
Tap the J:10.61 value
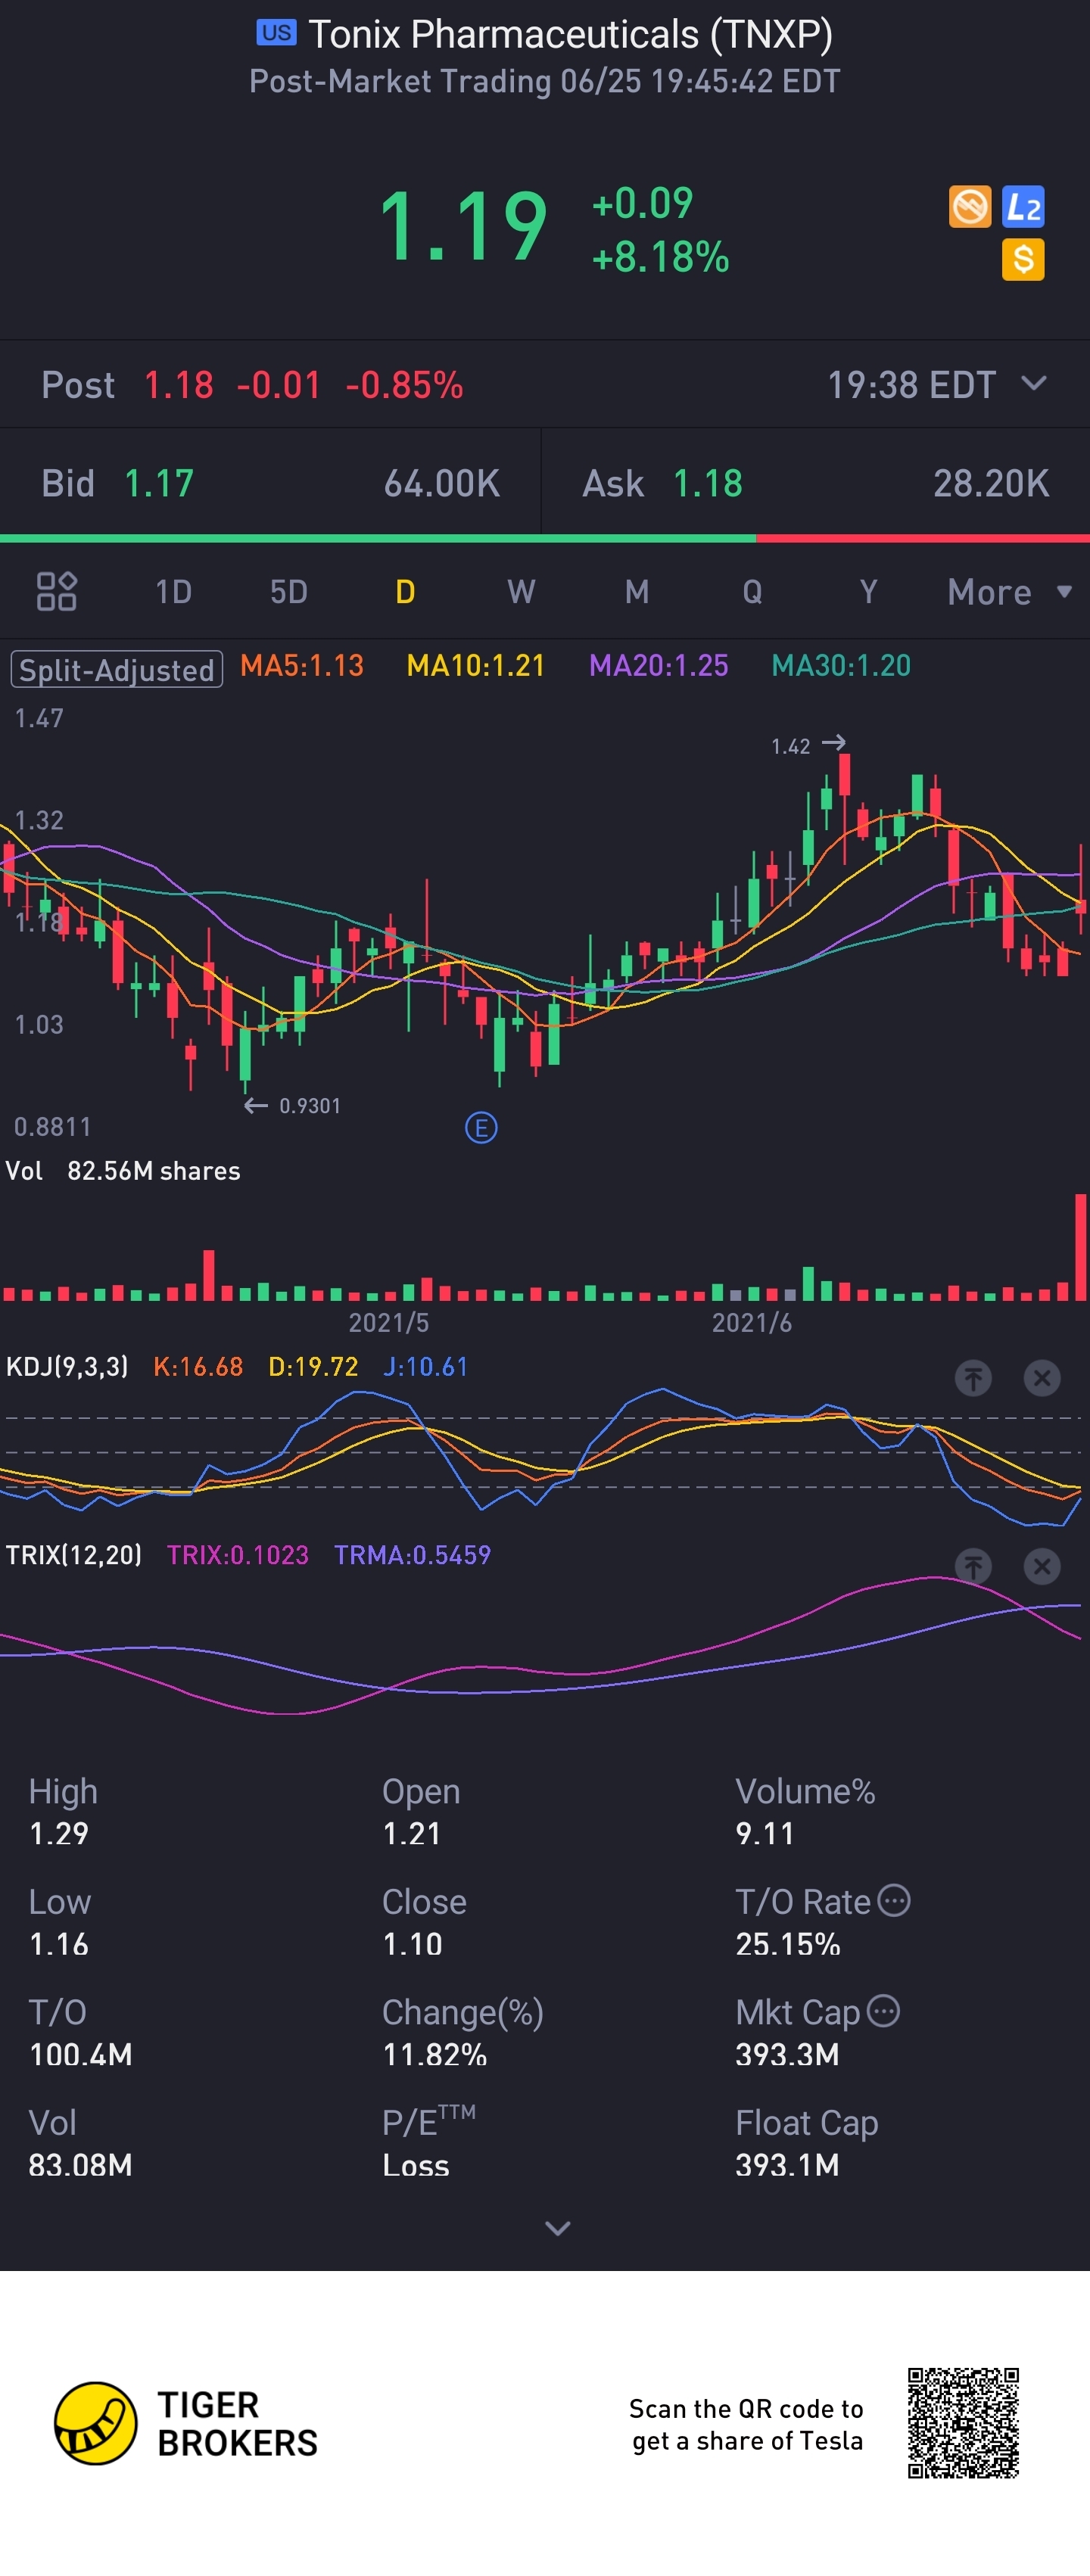tap(426, 1367)
